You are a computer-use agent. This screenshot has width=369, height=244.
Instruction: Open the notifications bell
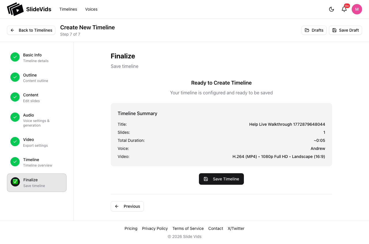pyautogui.click(x=344, y=9)
